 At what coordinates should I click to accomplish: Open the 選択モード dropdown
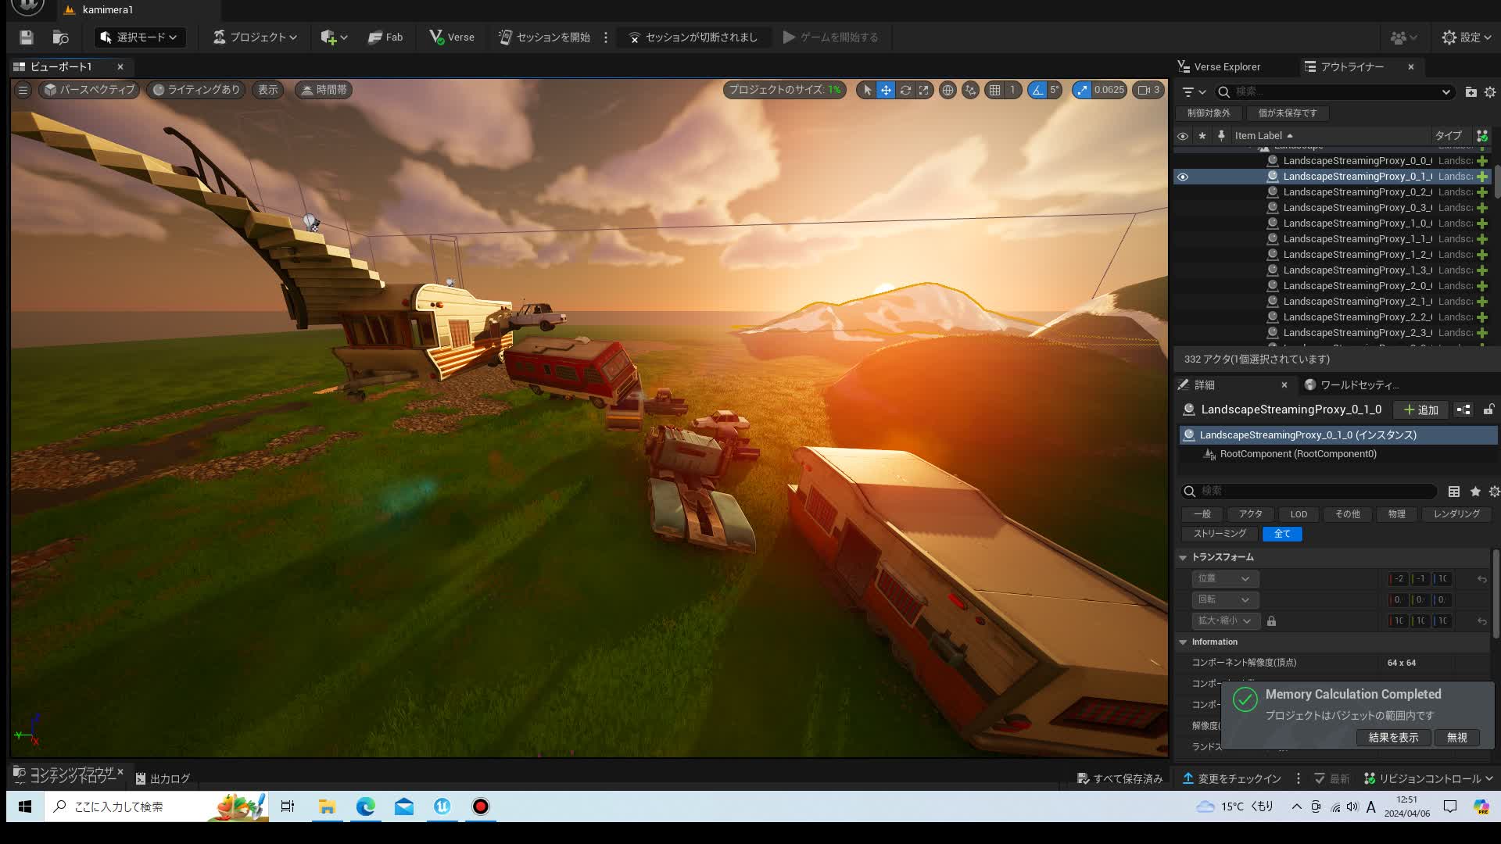pos(139,37)
